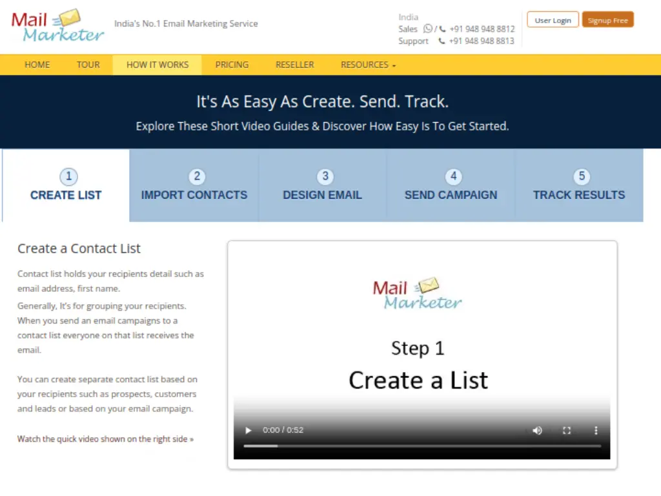The image size is (661, 496).
Task: Select the Import Contacts step tab
Action: pos(194,186)
